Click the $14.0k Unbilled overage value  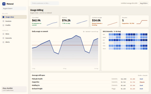pos(96,20)
